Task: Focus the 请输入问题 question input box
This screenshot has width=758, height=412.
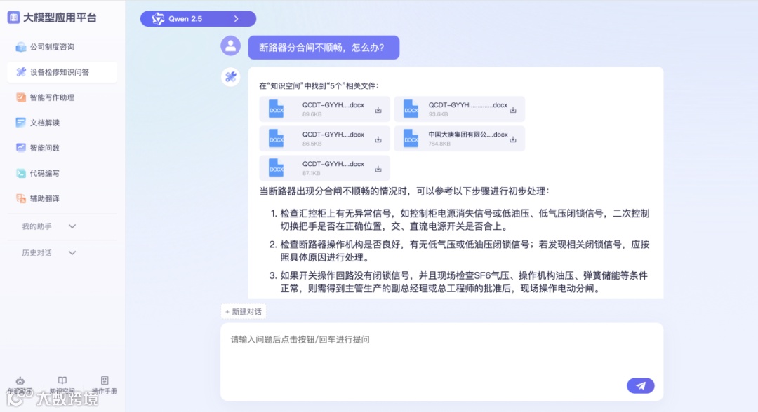Action: tap(442, 362)
